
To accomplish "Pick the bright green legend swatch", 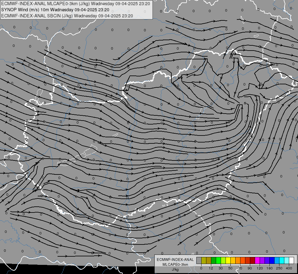I will (218, 261).
